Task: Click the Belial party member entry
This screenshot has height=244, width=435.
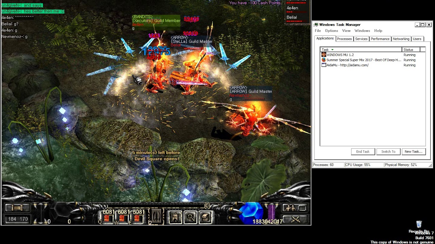Action: point(297,18)
